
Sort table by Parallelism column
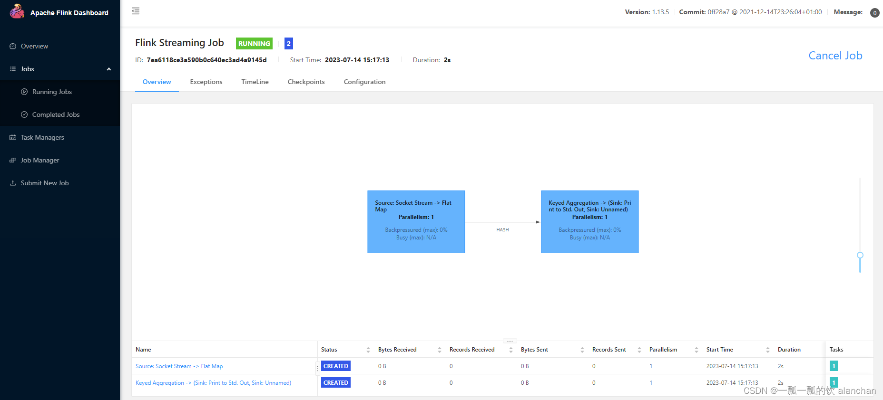(x=696, y=350)
